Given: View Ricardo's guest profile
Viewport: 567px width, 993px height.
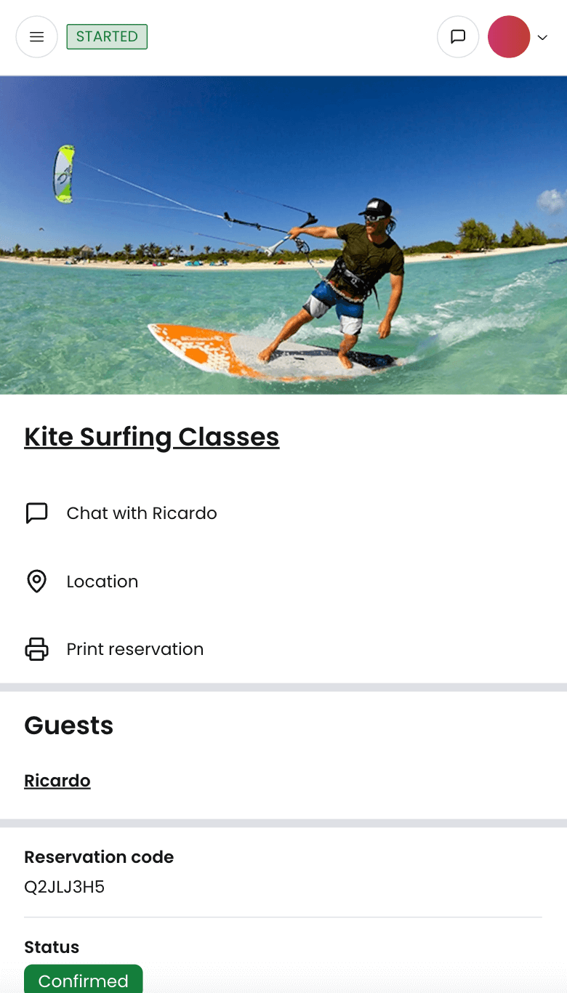Looking at the screenshot, I should [57, 780].
